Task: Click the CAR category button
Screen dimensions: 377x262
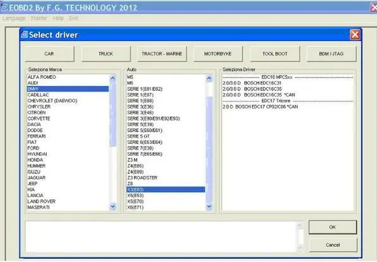Action: click(x=49, y=54)
